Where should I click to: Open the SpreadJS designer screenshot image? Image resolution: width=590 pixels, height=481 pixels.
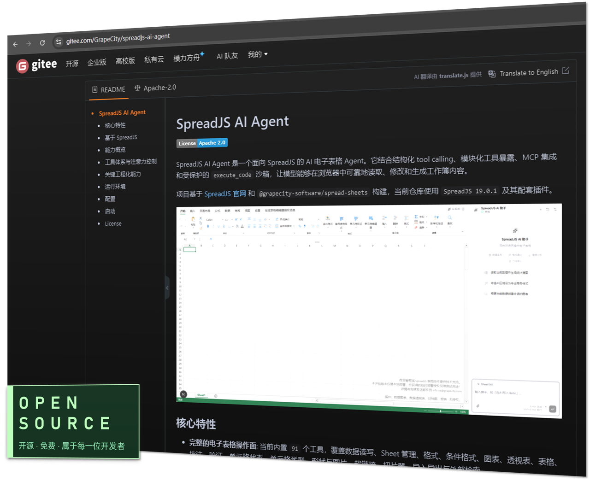369,311
